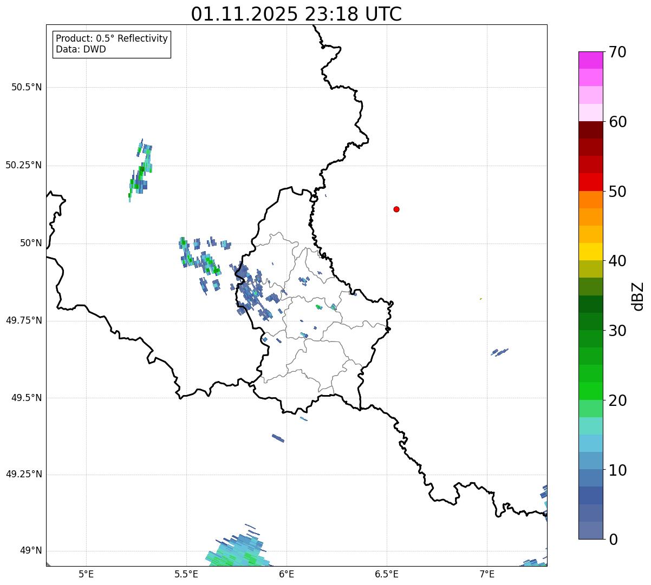This screenshot has width=651, height=585.
Task: Select the 50.25°N latitude label
Action: [24, 165]
